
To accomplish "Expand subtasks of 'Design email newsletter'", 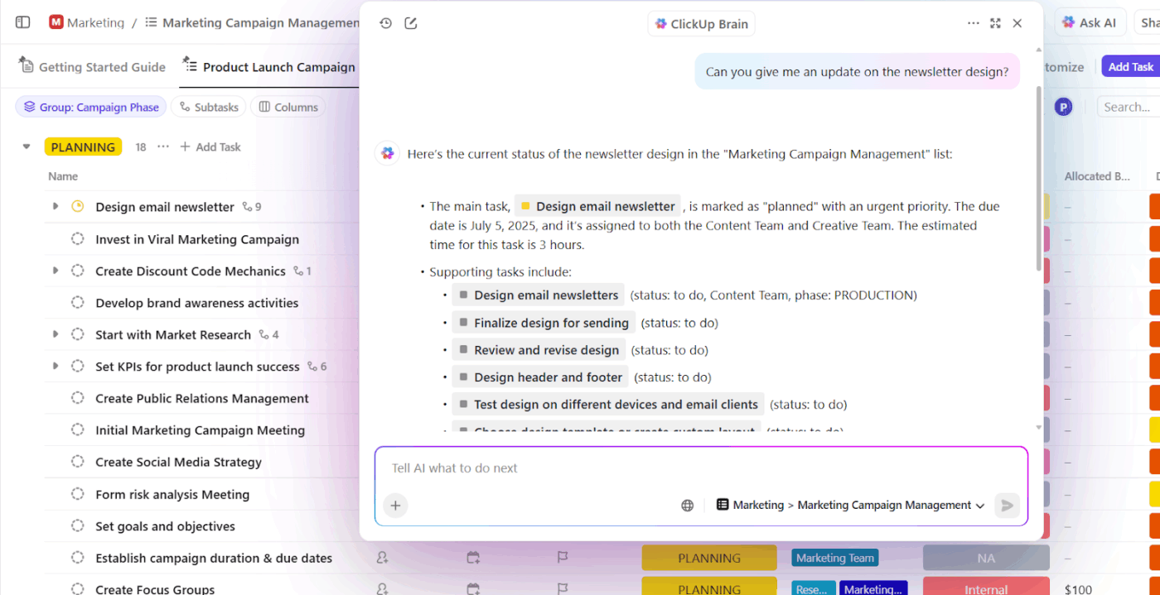I will (x=55, y=206).
